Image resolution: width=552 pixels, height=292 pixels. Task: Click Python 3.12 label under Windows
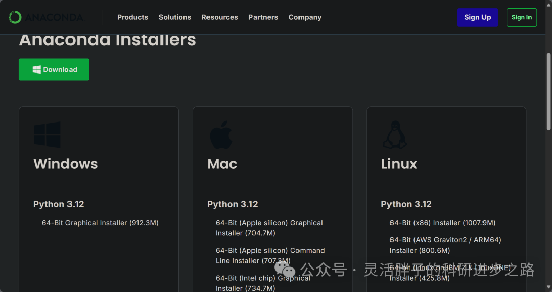tap(58, 204)
